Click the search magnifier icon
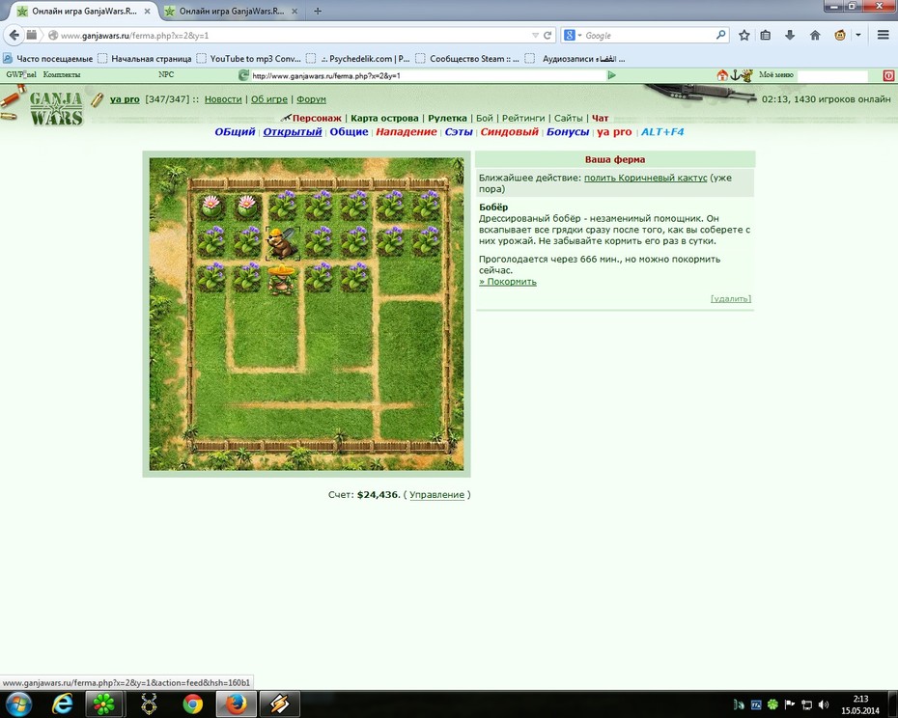This screenshot has height=718, width=898. [x=720, y=35]
